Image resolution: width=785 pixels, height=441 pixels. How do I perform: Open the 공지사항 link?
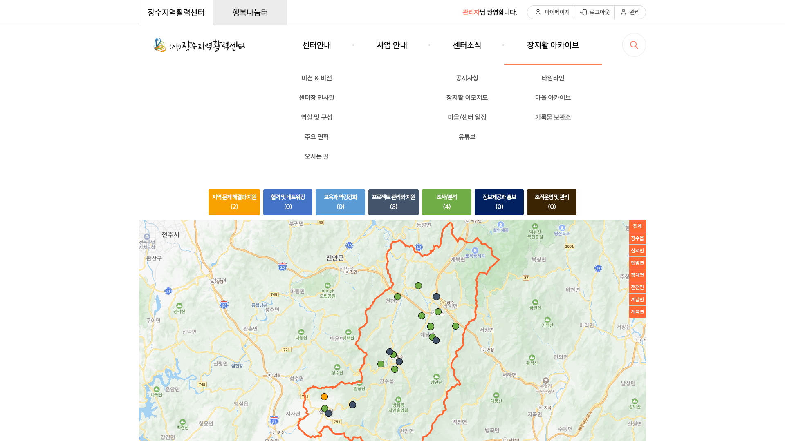(467, 78)
